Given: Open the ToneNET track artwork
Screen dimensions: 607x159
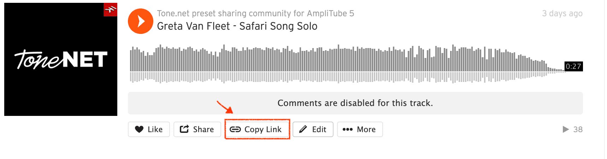Looking at the screenshot, I should [x=61, y=59].
